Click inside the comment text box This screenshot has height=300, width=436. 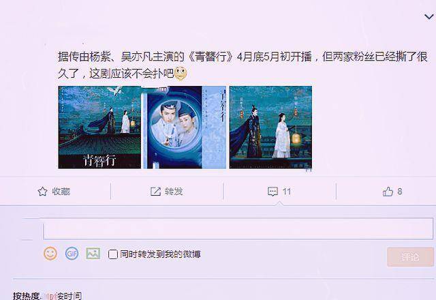(x=238, y=228)
